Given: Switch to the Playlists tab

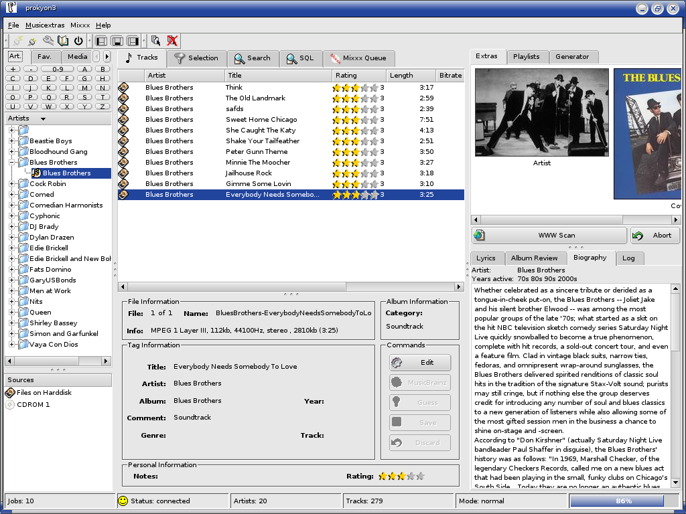Looking at the screenshot, I should pyautogui.click(x=527, y=57).
